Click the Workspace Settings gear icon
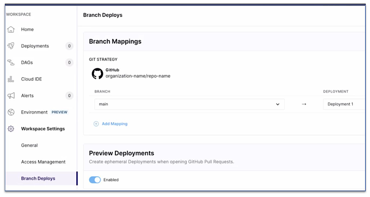This screenshot has height=197, width=370. click(x=11, y=129)
